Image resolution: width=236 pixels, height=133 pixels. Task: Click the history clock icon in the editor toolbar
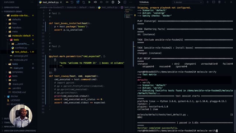(72, 2)
